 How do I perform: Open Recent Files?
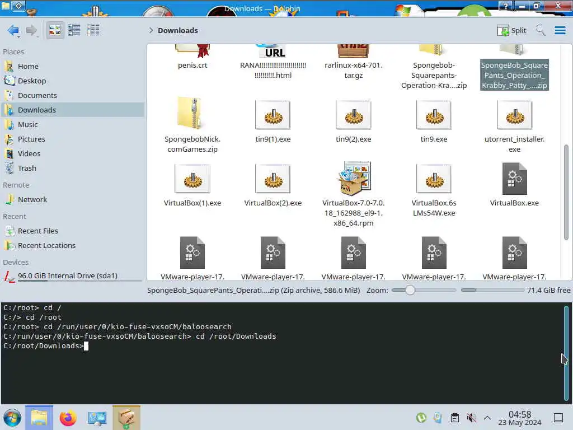pyautogui.click(x=72, y=231)
